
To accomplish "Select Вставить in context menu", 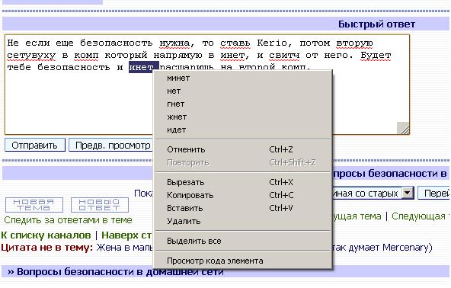I will click(243, 208).
